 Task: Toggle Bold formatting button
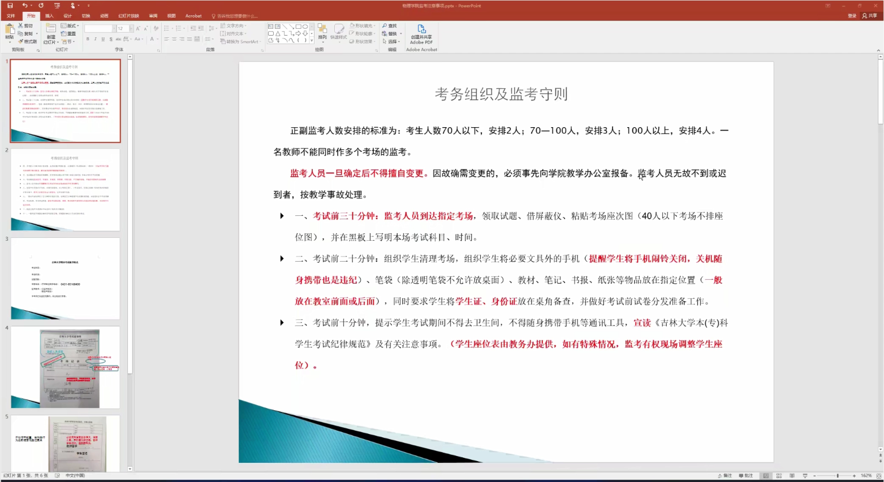coord(88,39)
